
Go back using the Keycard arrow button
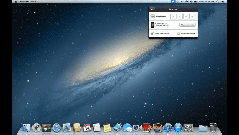click(152, 9)
